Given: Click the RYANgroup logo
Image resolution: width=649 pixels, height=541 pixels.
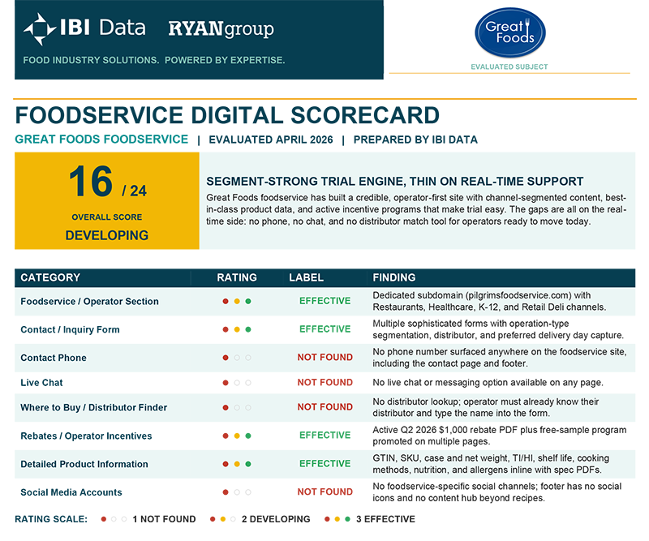Looking at the screenshot, I should tap(221, 29).
